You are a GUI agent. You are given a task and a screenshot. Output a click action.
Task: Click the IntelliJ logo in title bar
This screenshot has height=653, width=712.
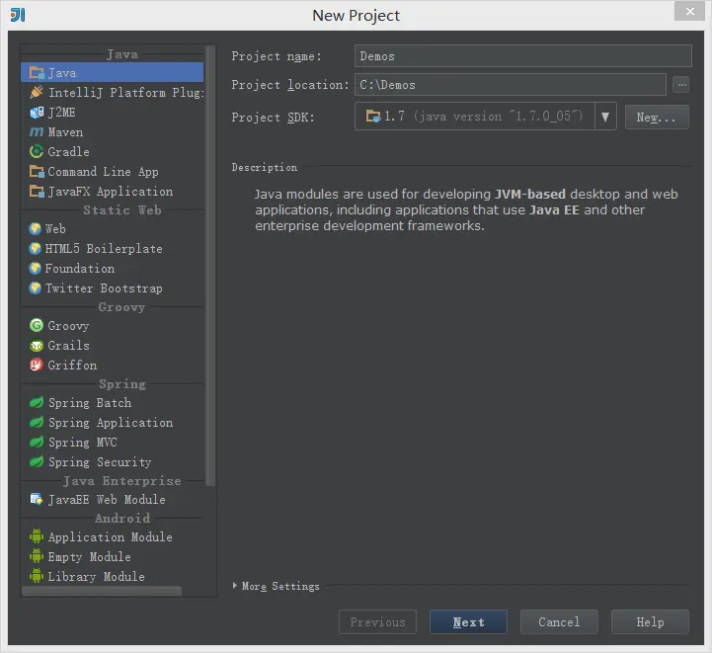[18, 15]
